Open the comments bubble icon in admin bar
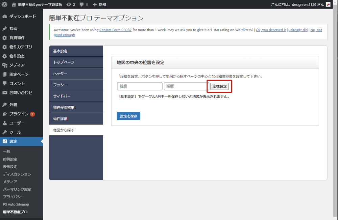The height and width of the screenshot is (220, 338). click(82, 4)
